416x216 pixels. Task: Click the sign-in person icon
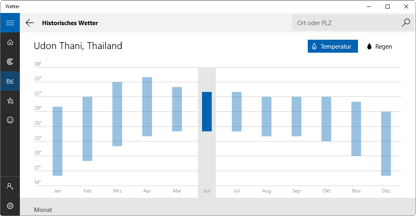pos(10,186)
